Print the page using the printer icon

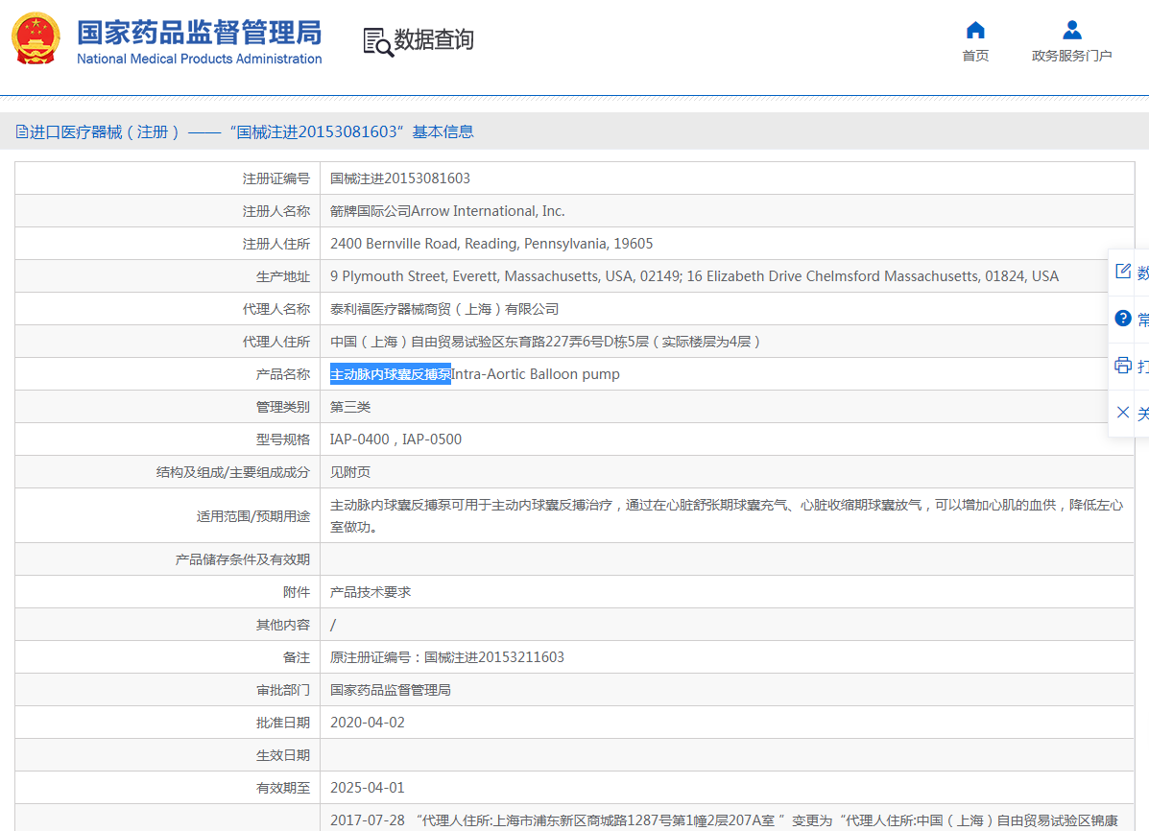pos(1123,365)
